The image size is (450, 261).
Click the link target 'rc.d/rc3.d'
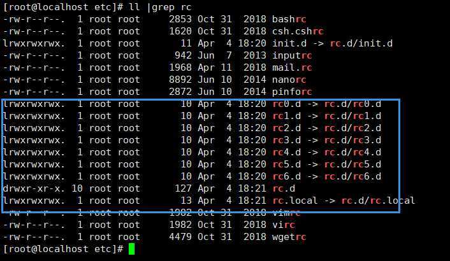tap(352, 140)
